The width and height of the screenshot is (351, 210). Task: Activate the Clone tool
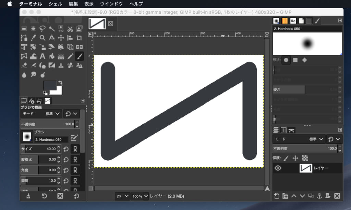pyautogui.click(x=61, y=65)
